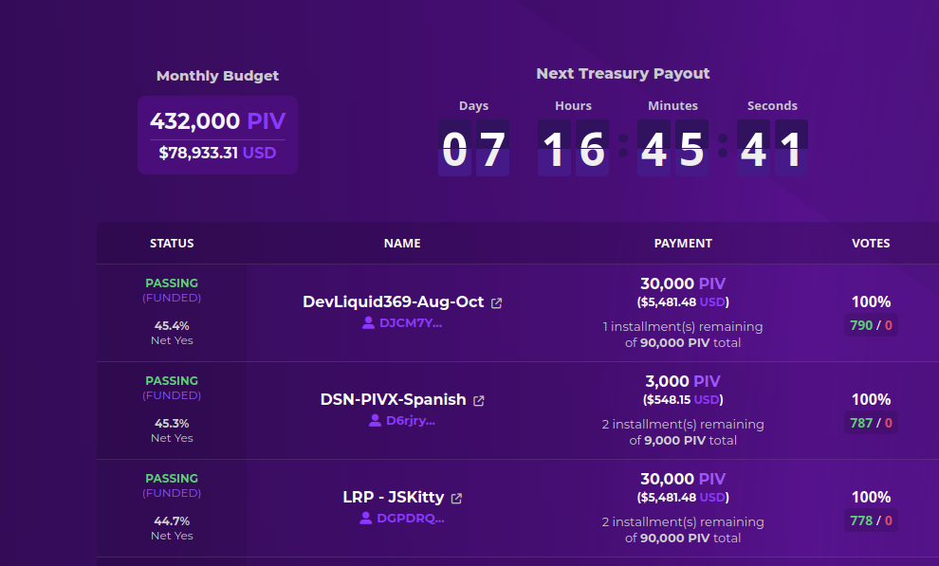
Task: Click user icon next to DGPDRQ address
Action: coord(365,518)
